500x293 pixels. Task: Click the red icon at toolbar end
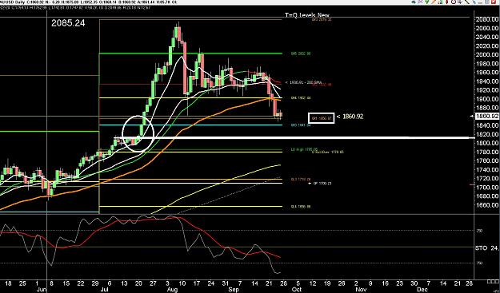pos(494,2)
